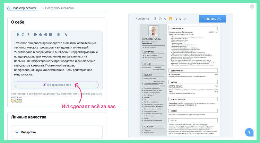The image size is (260, 143).
Task: Go to previous resume page arrow
Action: pyautogui.click(x=176, y=19)
